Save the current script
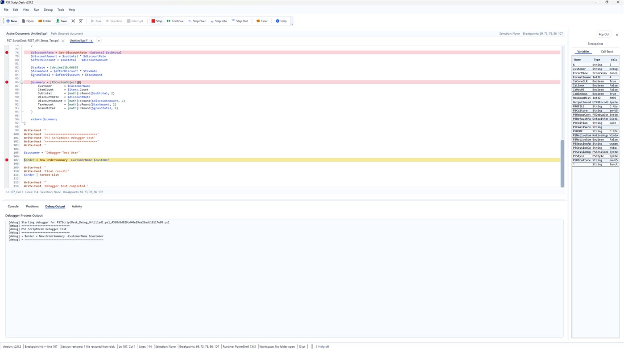 click(62, 21)
